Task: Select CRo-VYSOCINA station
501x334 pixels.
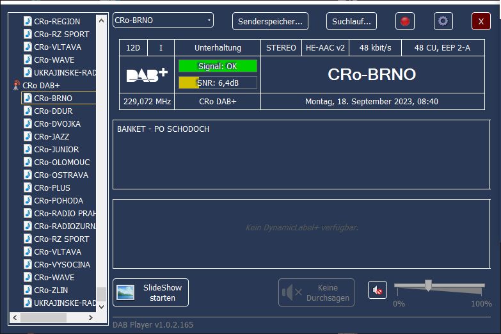Action: tap(62, 264)
